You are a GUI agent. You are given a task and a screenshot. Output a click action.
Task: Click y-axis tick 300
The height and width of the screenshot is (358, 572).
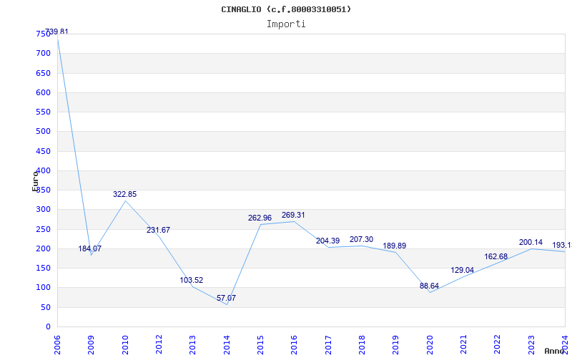coord(43,210)
